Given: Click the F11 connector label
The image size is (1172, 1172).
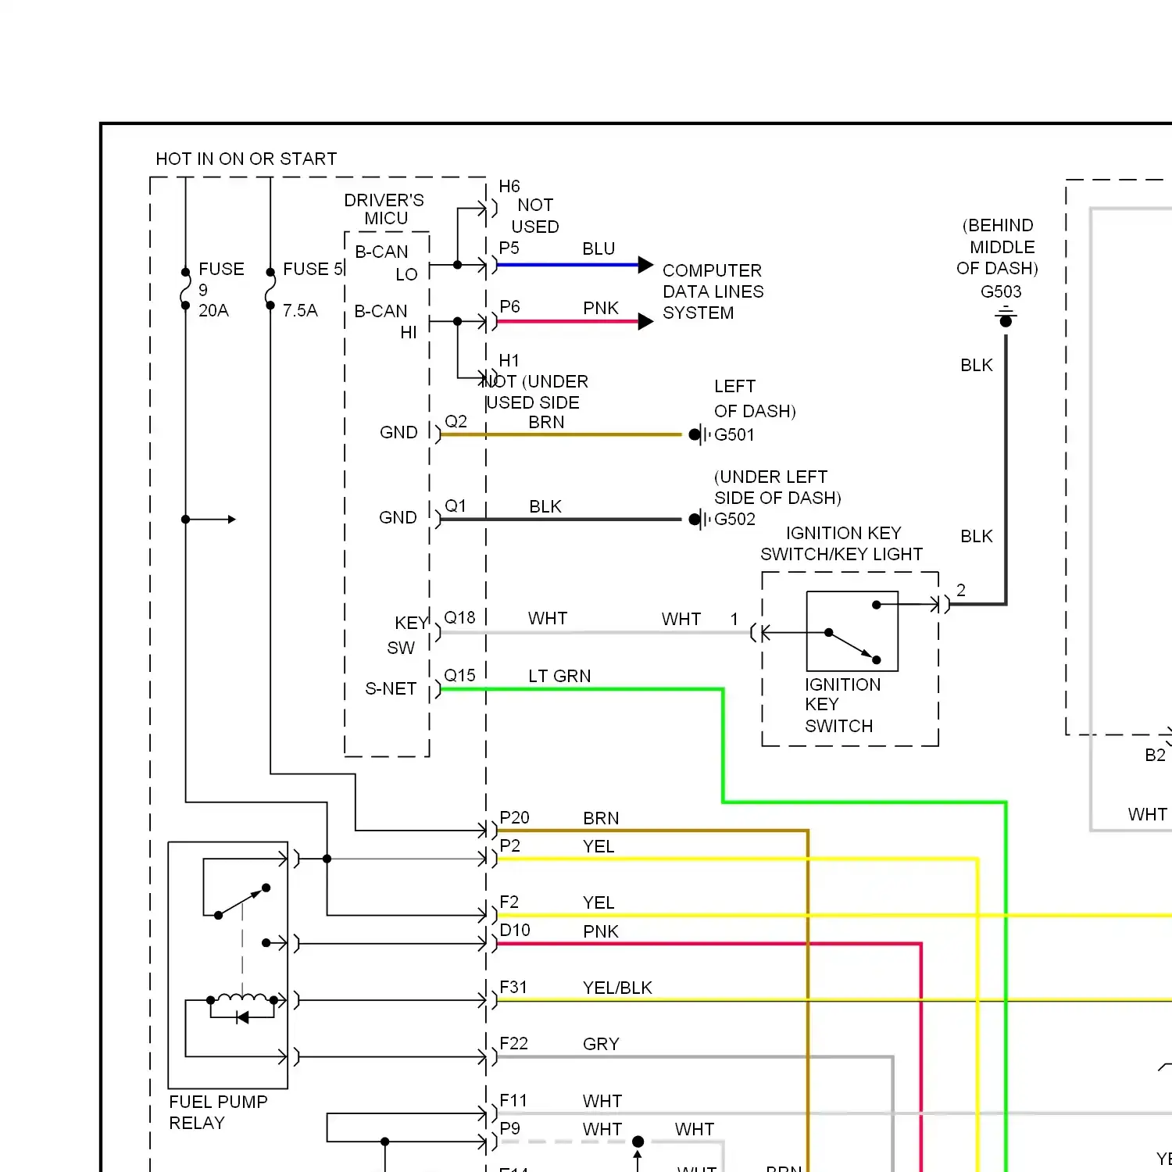Looking at the screenshot, I should pos(513,1100).
